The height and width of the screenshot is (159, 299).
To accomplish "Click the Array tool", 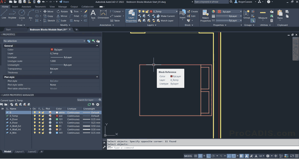I will click(x=75, y=21).
